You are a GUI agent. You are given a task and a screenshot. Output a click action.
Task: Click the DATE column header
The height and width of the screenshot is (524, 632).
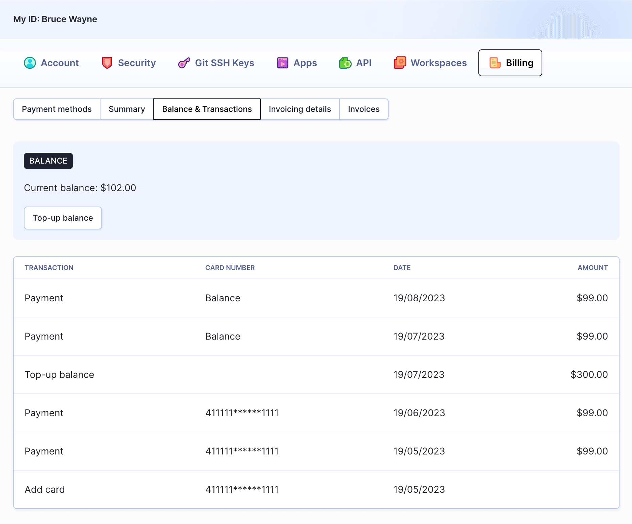click(x=402, y=268)
